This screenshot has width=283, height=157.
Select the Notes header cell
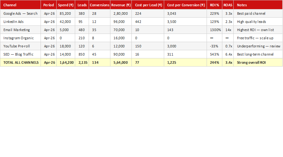point(258,5)
